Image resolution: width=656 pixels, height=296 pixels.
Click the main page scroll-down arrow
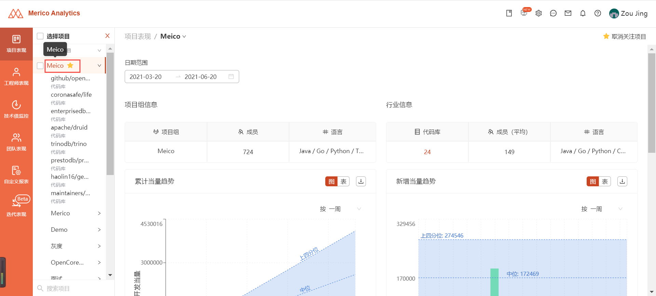(652, 292)
